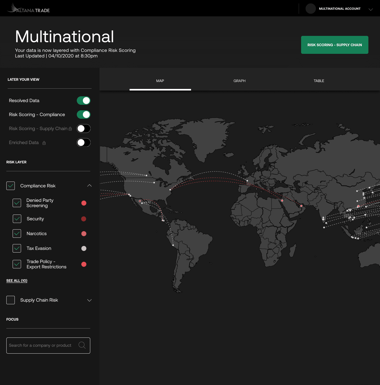The image size is (380, 385).
Task: Expand the Supply Chain Risk section chevron
Action: coord(89,300)
